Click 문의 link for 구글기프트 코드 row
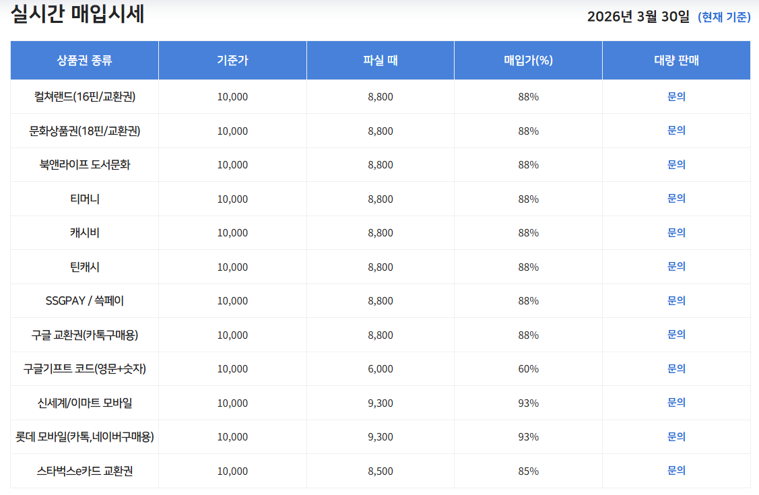759x495 pixels. [676, 368]
